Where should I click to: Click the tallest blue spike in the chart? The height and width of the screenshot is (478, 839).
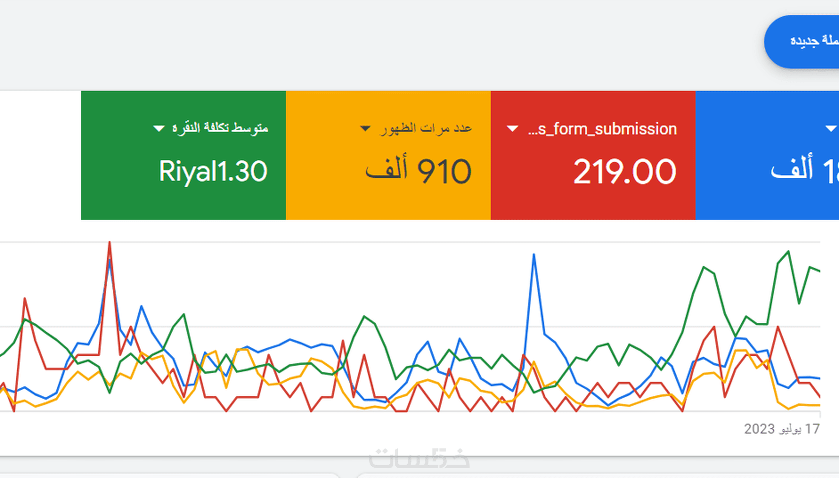click(x=534, y=255)
